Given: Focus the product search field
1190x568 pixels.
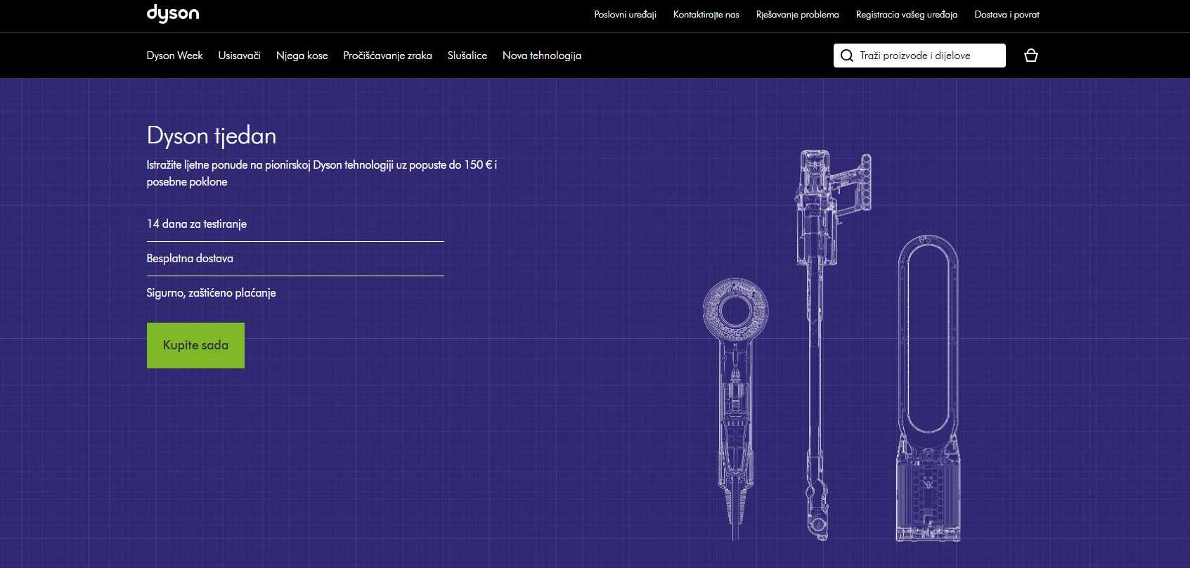Looking at the screenshot, I should pos(919,56).
